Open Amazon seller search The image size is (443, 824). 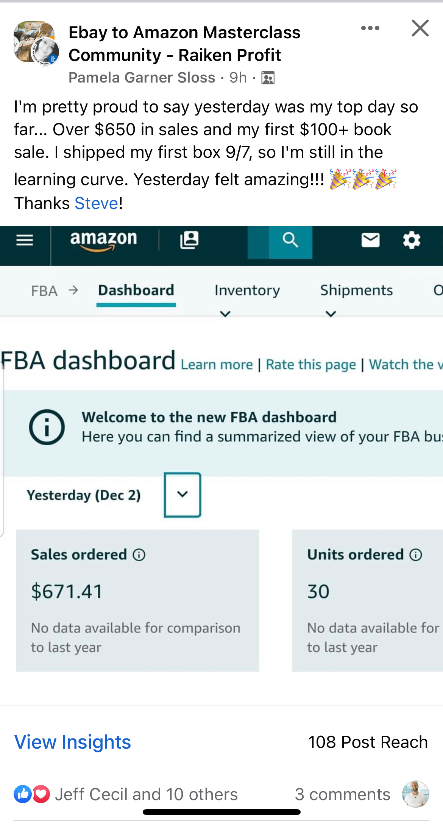(290, 240)
